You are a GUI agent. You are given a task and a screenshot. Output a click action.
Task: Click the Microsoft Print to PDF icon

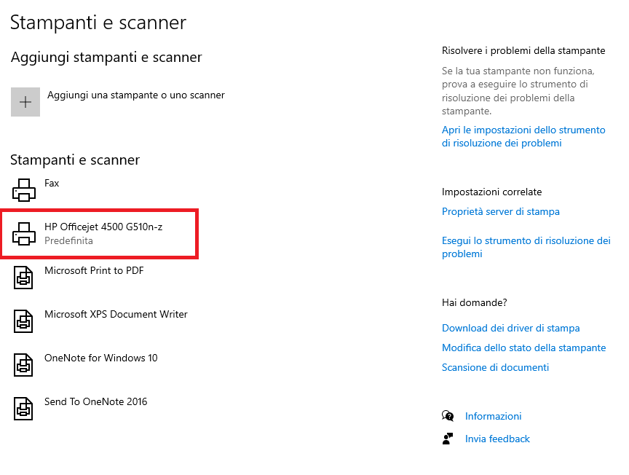coord(23,278)
